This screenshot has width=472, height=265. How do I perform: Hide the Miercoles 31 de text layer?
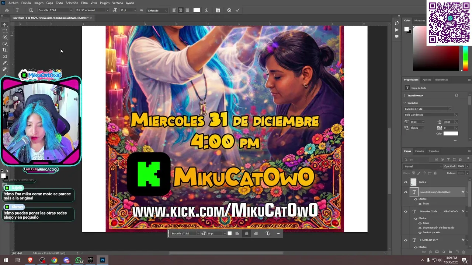pyautogui.click(x=406, y=212)
